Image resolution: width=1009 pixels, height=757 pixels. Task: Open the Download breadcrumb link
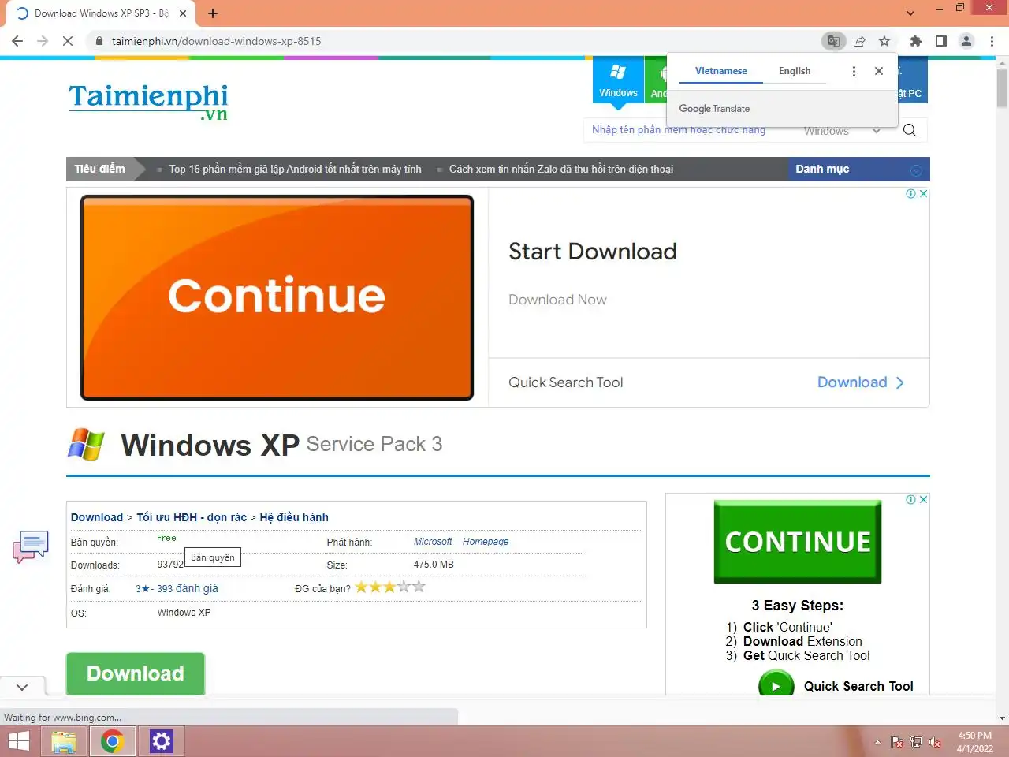[x=97, y=517]
